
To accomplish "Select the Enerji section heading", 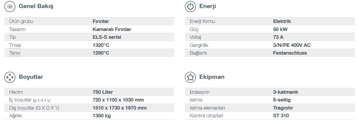I will point(207,6).
